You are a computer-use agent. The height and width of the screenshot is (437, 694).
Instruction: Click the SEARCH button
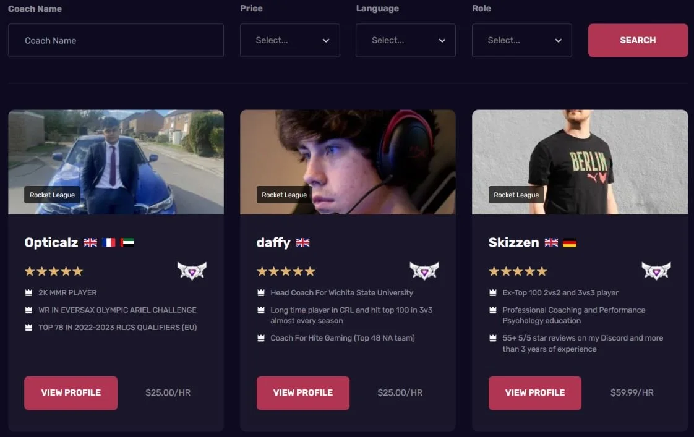pos(638,40)
